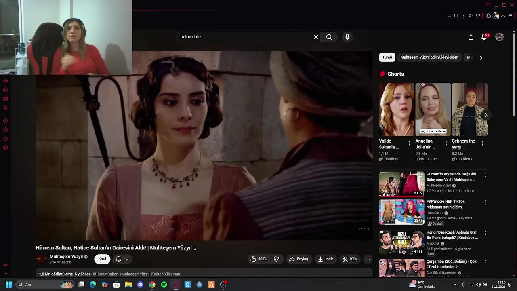Open the browser downloads icon
Viewport: 517px width, 291px height.
503,16
